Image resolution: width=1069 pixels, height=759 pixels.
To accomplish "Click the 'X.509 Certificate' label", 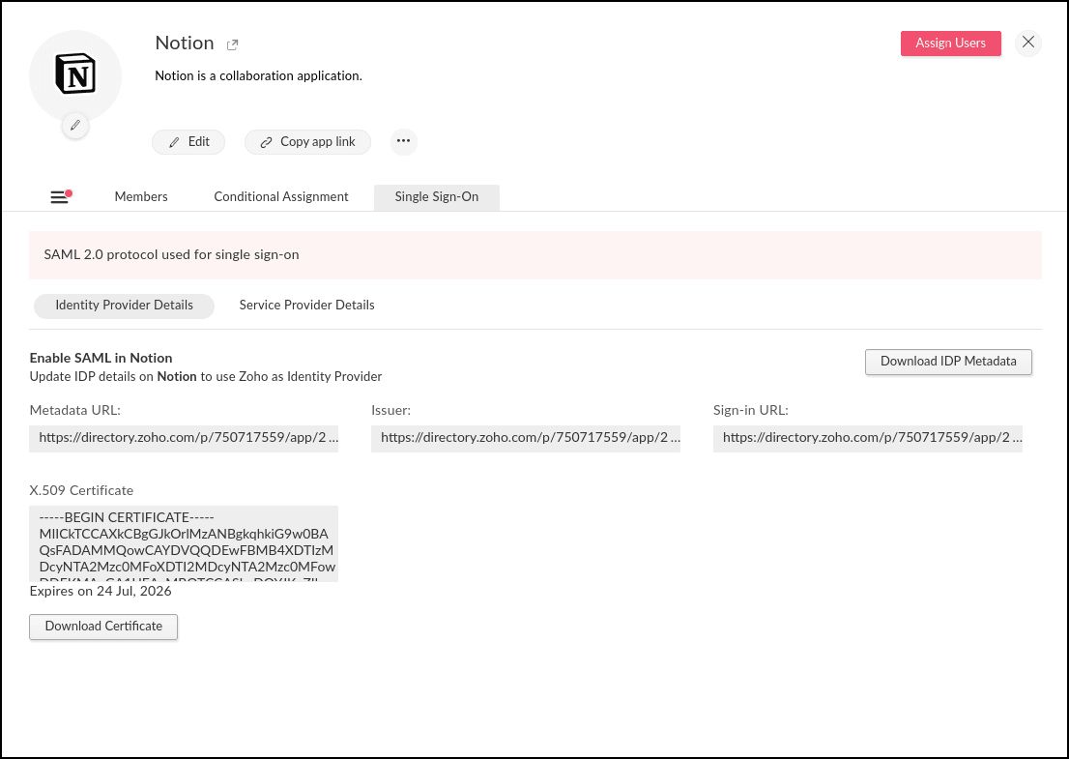I will (x=81, y=490).
